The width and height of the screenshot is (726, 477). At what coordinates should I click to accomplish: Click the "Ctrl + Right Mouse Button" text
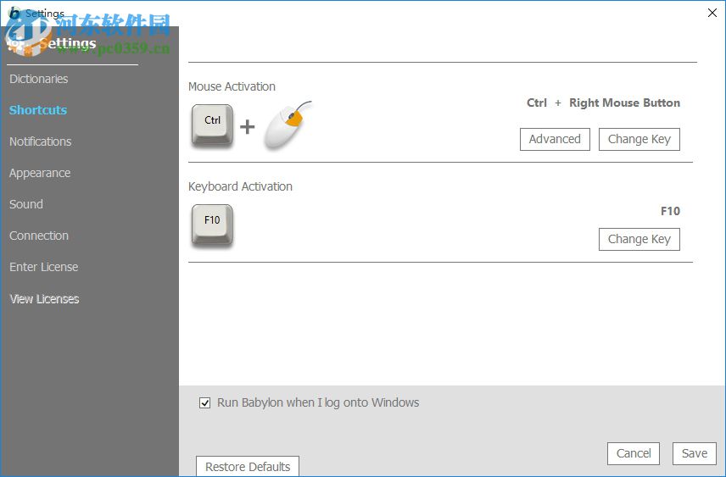click(x=603, y=103)
